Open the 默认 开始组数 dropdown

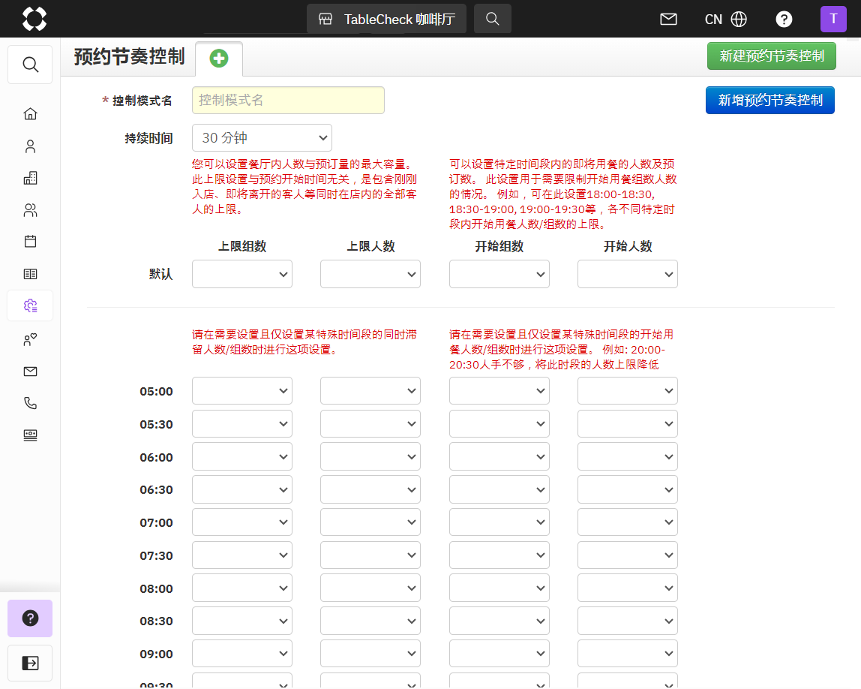click(499, 274)
